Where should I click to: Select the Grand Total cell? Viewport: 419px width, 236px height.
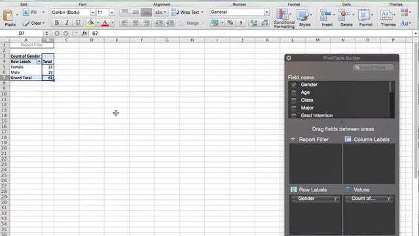[x=26, y=78]
